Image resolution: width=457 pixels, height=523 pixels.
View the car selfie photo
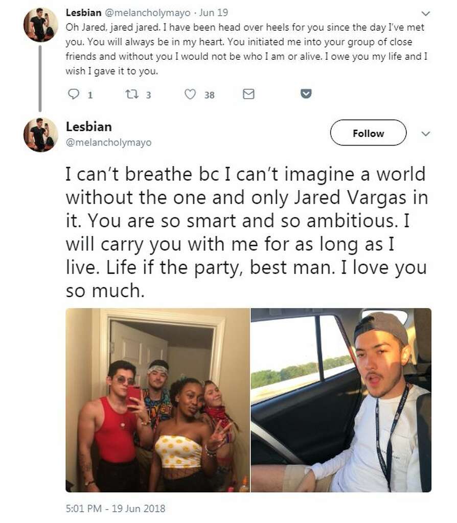pyautogui.click(x=341, y=400)
